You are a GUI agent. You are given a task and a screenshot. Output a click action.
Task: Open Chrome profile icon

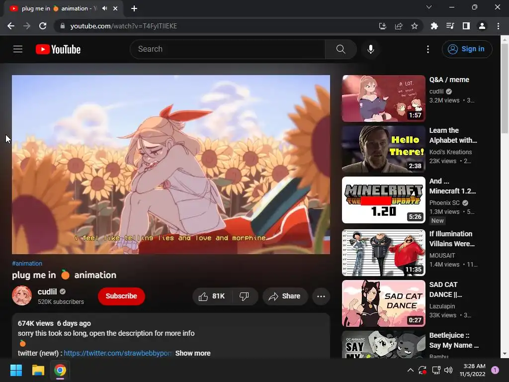482,26
